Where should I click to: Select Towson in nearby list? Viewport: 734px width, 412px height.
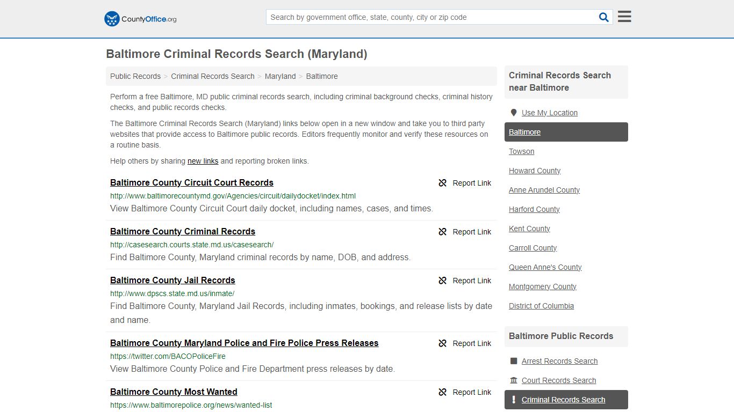pos(521,151)
